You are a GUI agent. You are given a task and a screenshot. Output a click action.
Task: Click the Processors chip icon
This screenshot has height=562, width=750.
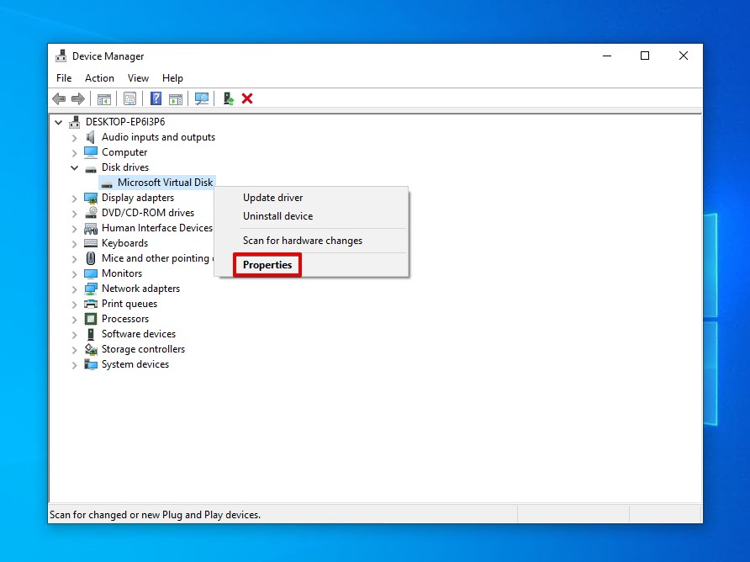click(91, 319)
